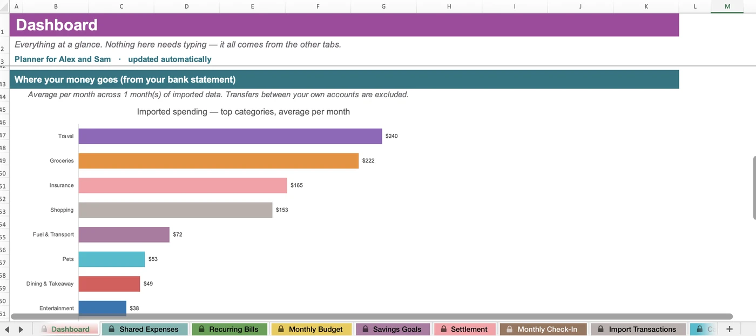This screenshot has height=336, width=756.
Task: Select the Entertainment axis label
Action: [x=57, y=308]
